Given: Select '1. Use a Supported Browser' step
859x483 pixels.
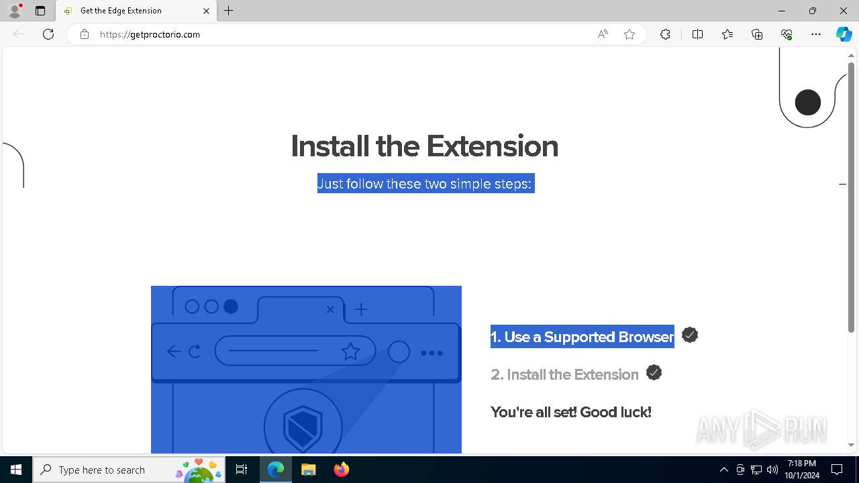Looking at the screenshot, I should (582, 337).
